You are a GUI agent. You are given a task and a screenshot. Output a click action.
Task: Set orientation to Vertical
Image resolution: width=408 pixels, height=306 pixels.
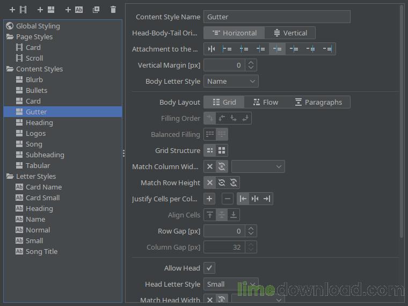coord(290,33)
